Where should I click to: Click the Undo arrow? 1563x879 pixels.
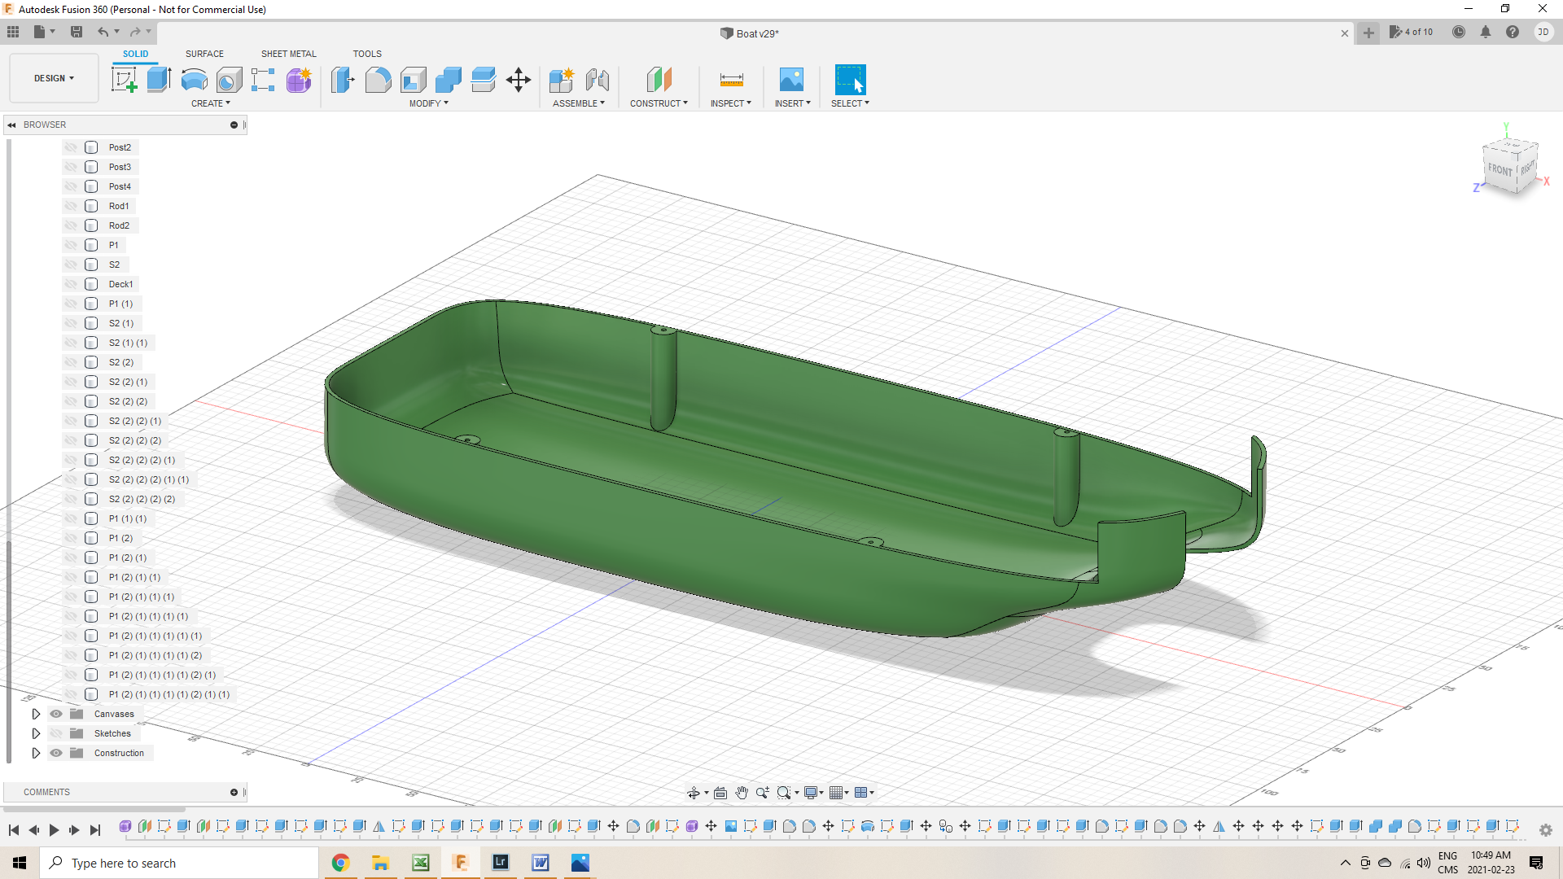pos(103,32)
